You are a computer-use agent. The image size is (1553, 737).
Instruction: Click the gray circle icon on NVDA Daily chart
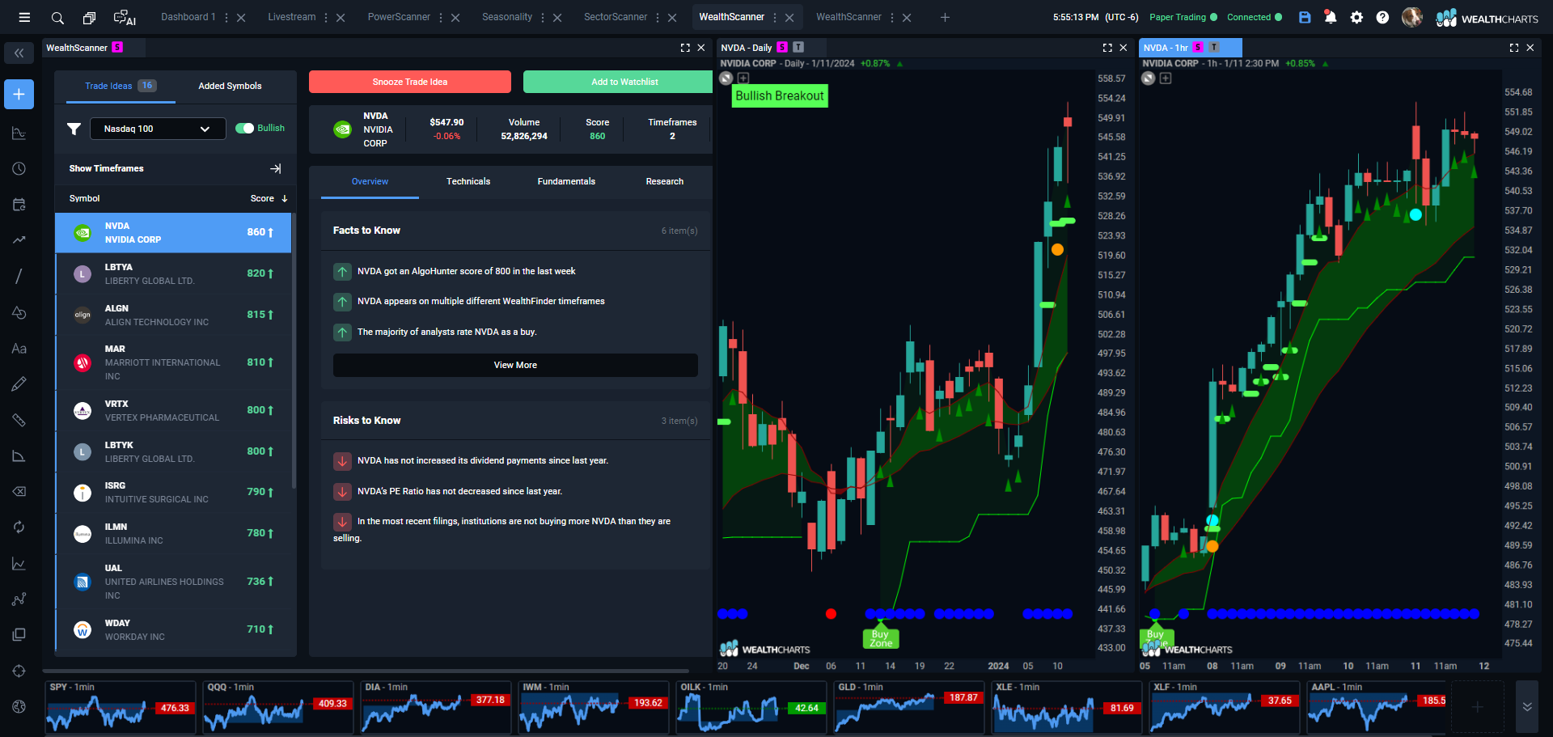click(726, 78)
